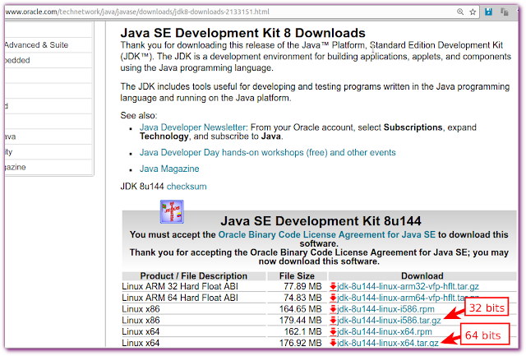Download jdk-8u144-linux-i586.tar.gz
Viewport: 526px width, 356px height.
click(x=389, y=321)
